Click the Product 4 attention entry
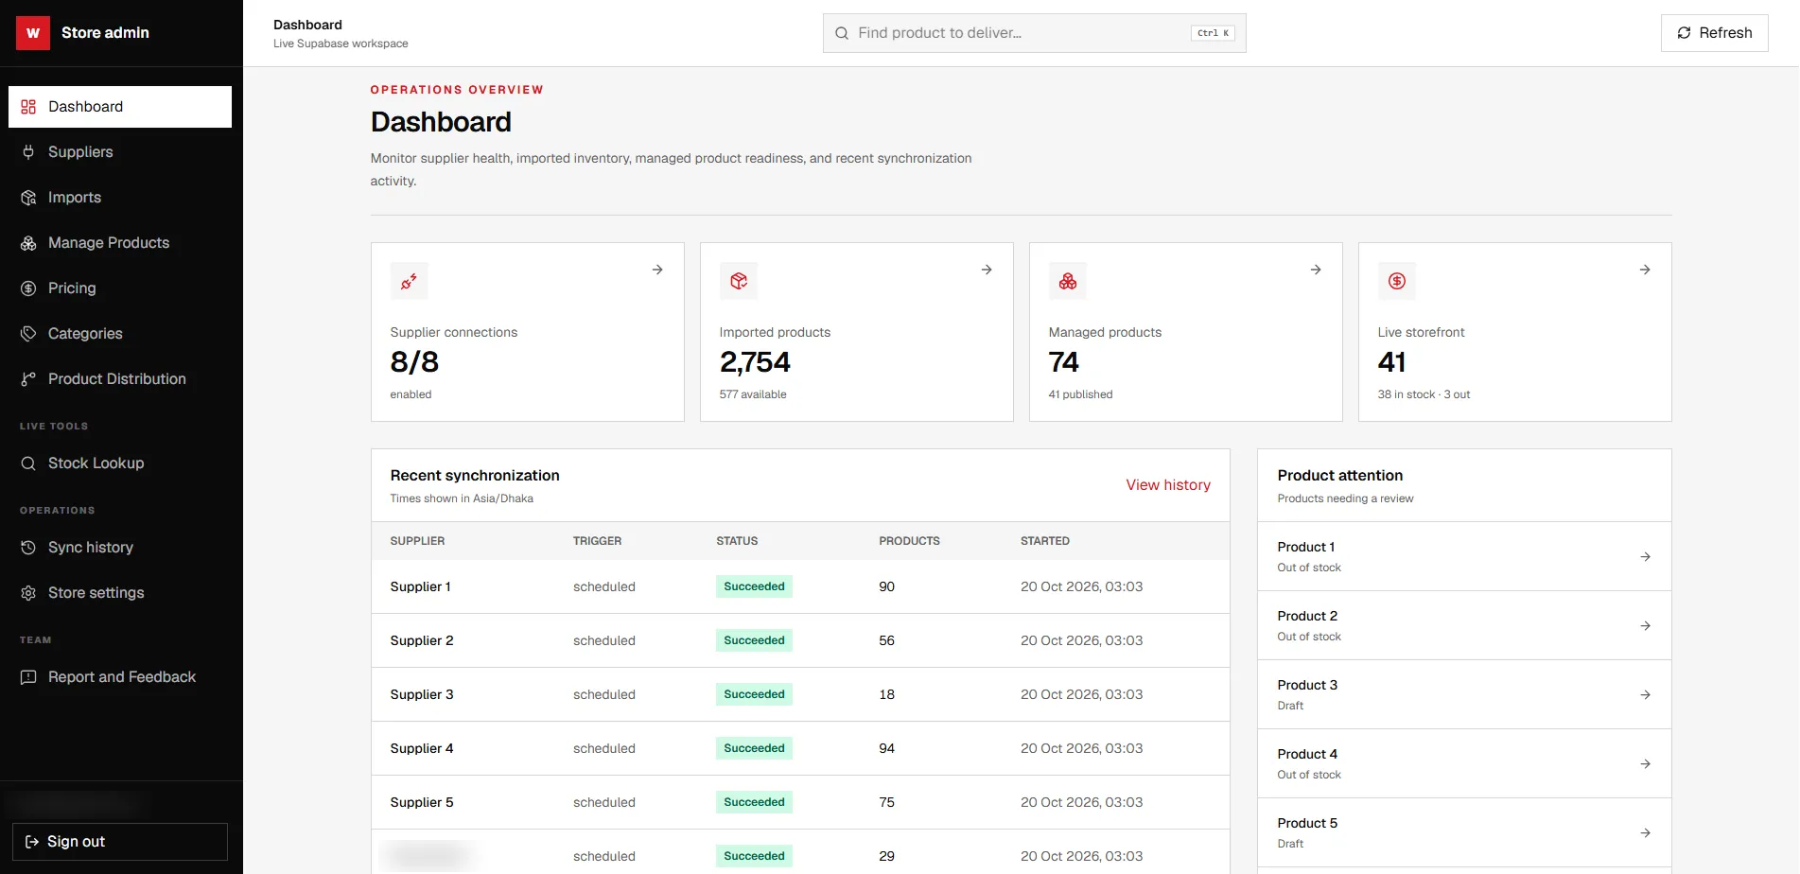 [1464, 764]
